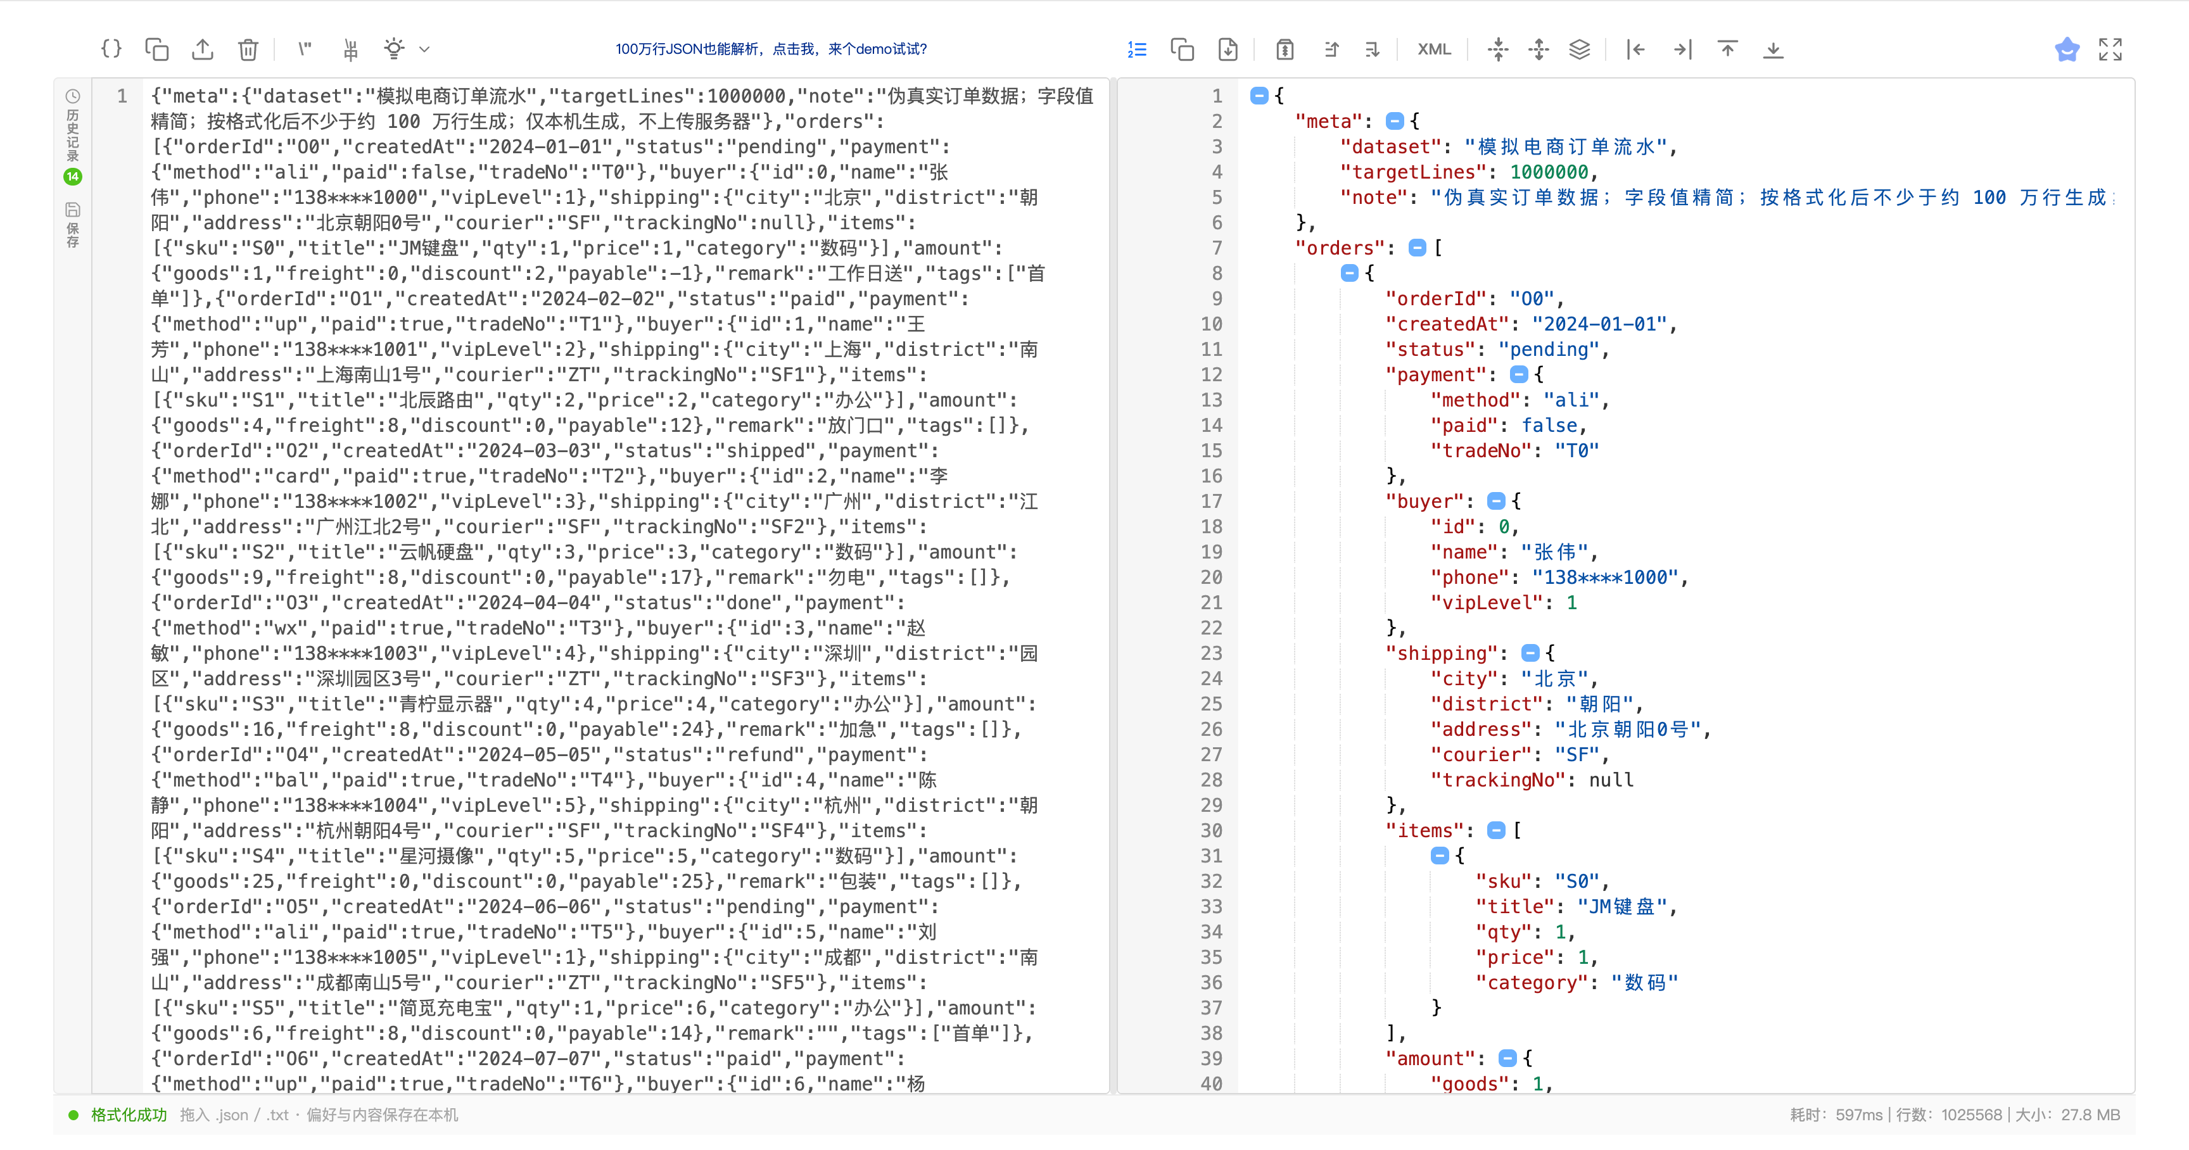Click the "paid": false value
This screenshot has height=1150, width=2189.
click(x=1549, y=425)
